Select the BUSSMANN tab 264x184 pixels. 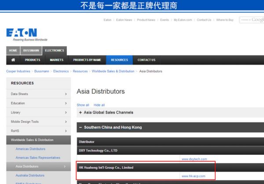[31, 51]
